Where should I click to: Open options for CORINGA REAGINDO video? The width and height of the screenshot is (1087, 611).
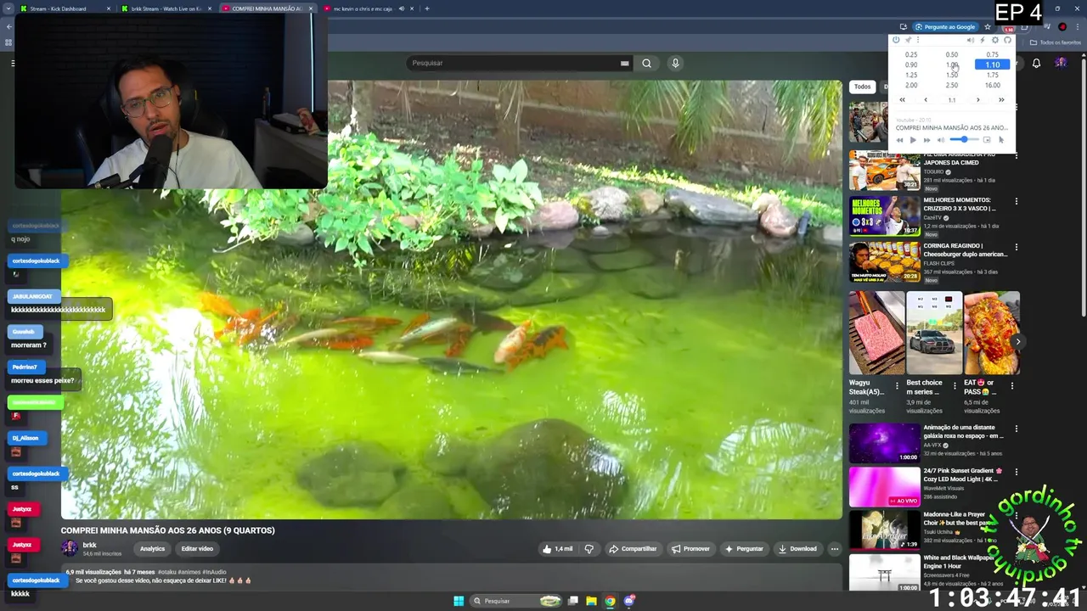coord(1016,247)
